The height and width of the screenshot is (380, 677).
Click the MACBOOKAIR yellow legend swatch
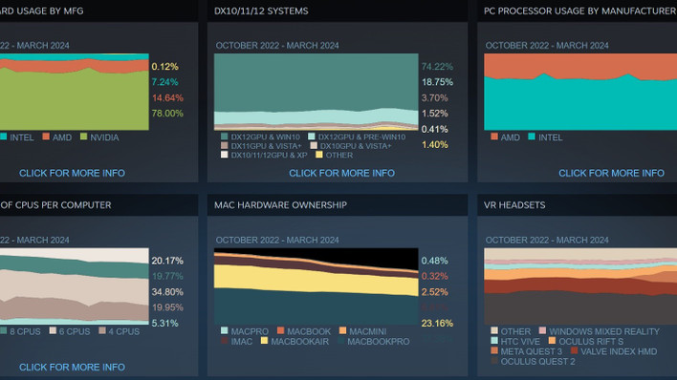pos(264,341)
